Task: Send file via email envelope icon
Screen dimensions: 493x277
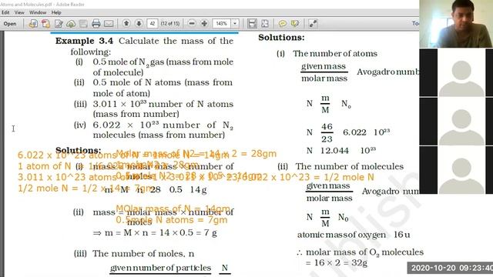Action: coord(109,24)
